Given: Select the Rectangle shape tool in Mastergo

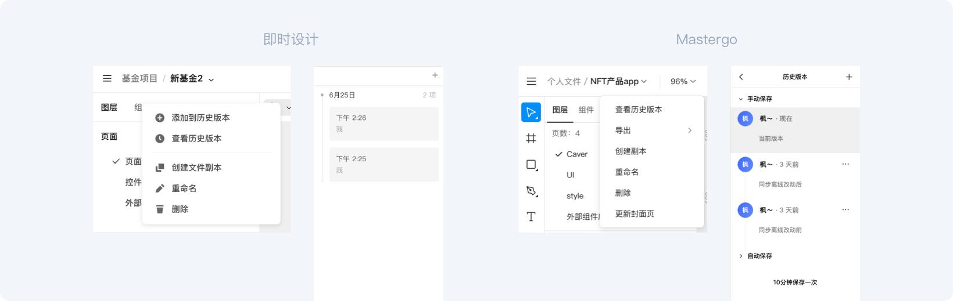Looking at the screenshot, I should click(531, 165).
